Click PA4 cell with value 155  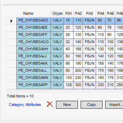coord(101,64)
